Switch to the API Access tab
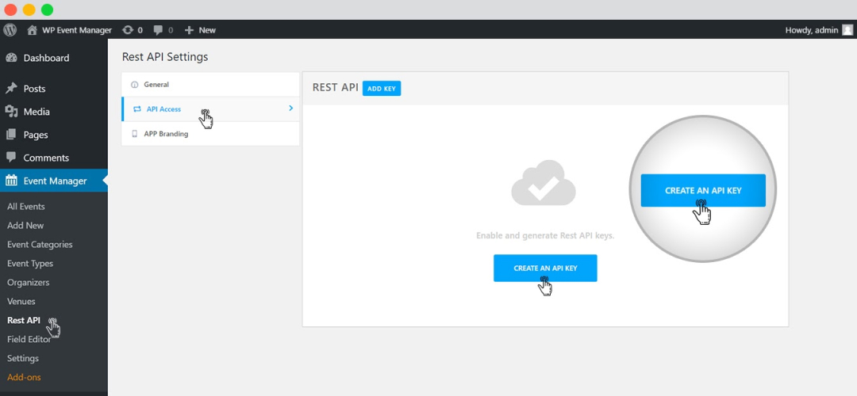Screen dimensions: 857x396 point(210,109)
